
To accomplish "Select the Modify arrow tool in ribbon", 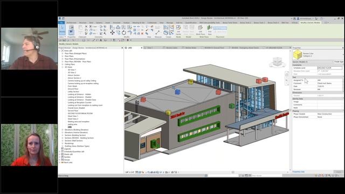I will [62, 30].
